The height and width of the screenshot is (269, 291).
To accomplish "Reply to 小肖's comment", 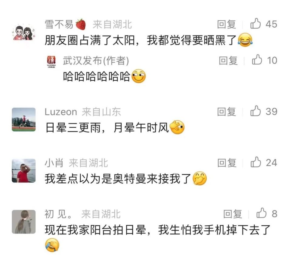I will tap(227, 163).
